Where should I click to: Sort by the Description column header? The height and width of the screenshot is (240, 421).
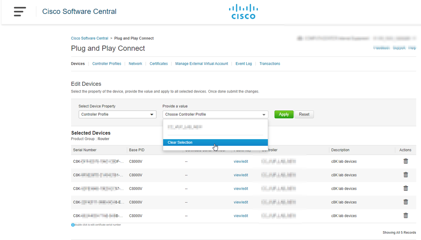pyautogui.click(x=340, y=150)
